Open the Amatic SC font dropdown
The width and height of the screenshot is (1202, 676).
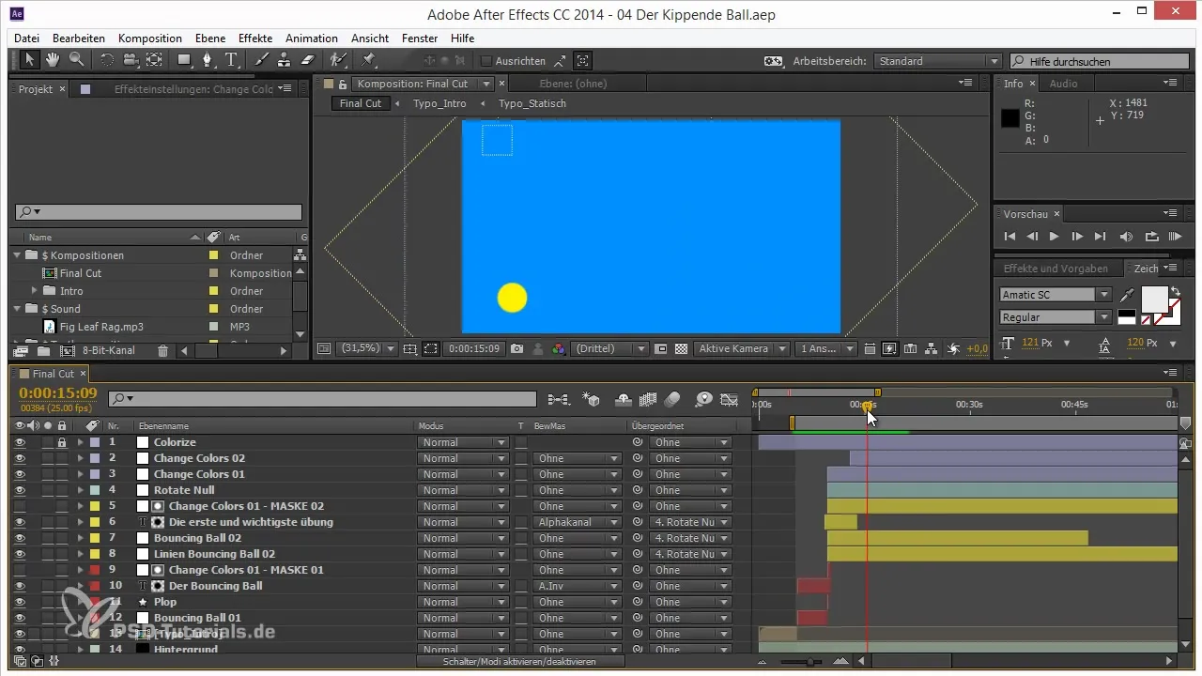(x=1056, y=295)
